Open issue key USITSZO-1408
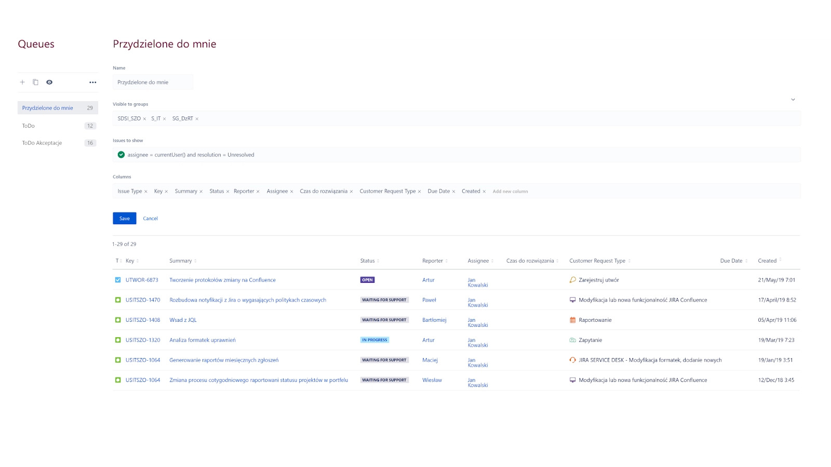Image resolution: width=831 pixels, height=467 pixels. [x=143, y=320]
